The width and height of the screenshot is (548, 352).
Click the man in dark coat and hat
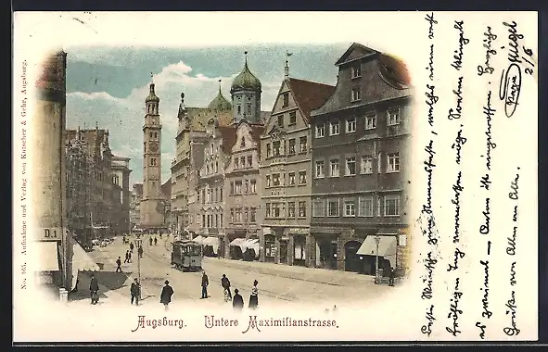click(167, 294)
